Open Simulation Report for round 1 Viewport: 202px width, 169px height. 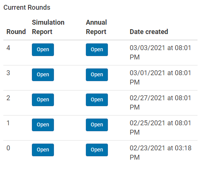(x=43, y=125)
